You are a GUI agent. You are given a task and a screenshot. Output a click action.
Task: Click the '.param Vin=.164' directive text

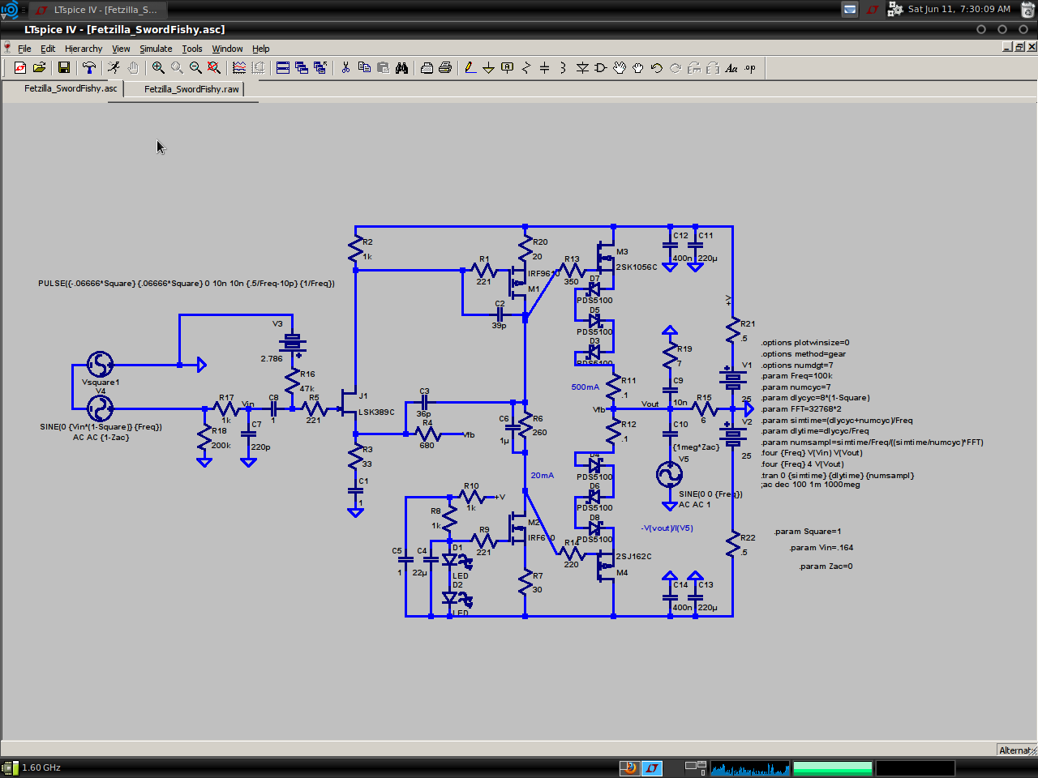point(821,548)
